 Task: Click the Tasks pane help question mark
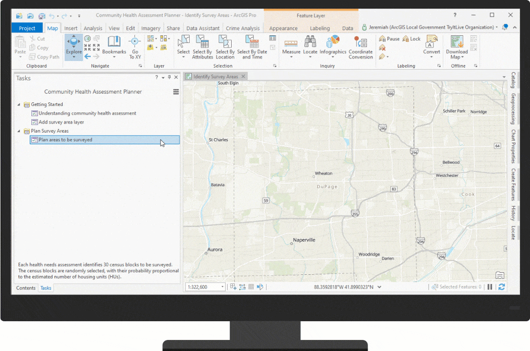[156, 77]
